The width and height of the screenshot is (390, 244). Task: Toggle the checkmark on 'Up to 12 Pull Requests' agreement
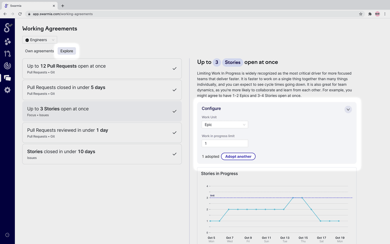pos(174,68)
